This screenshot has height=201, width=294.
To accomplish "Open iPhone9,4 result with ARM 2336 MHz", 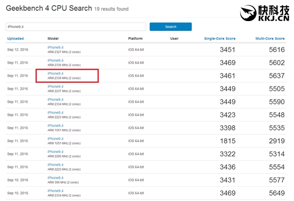I will pos(55,60).
